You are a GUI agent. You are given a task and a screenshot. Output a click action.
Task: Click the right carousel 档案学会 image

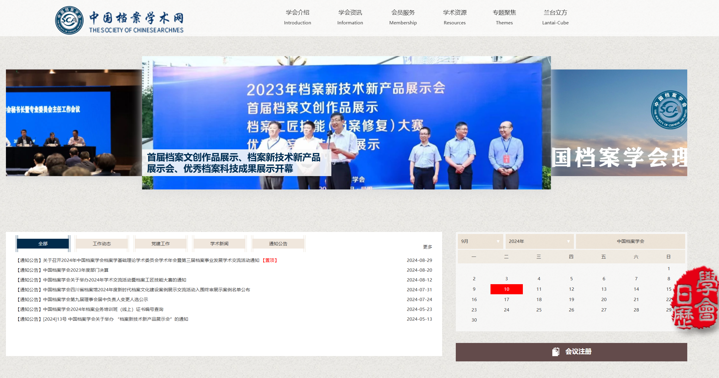coord(619,123)
